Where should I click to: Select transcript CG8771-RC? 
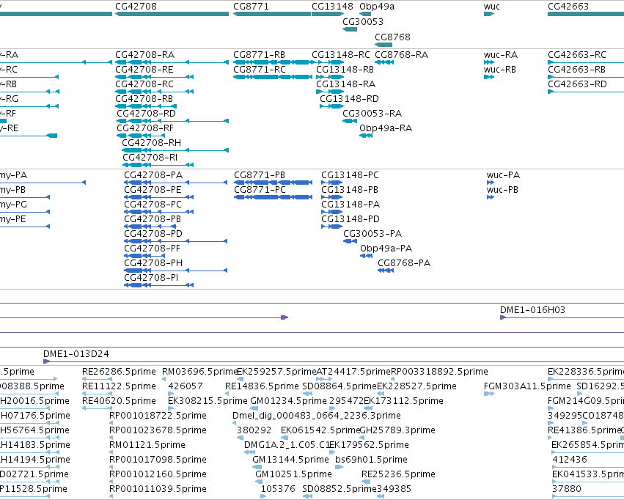[260, 69]
